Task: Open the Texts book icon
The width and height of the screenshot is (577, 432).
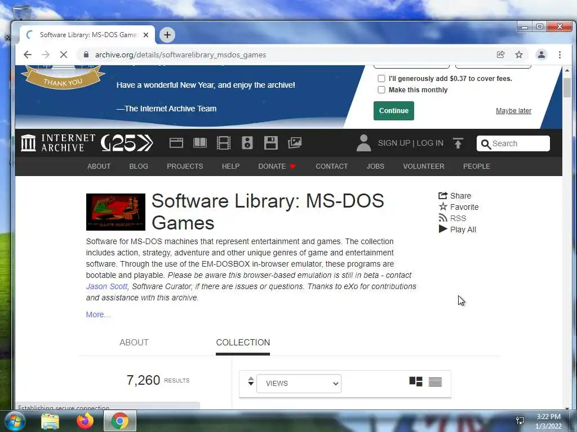Action: (200, 143)
